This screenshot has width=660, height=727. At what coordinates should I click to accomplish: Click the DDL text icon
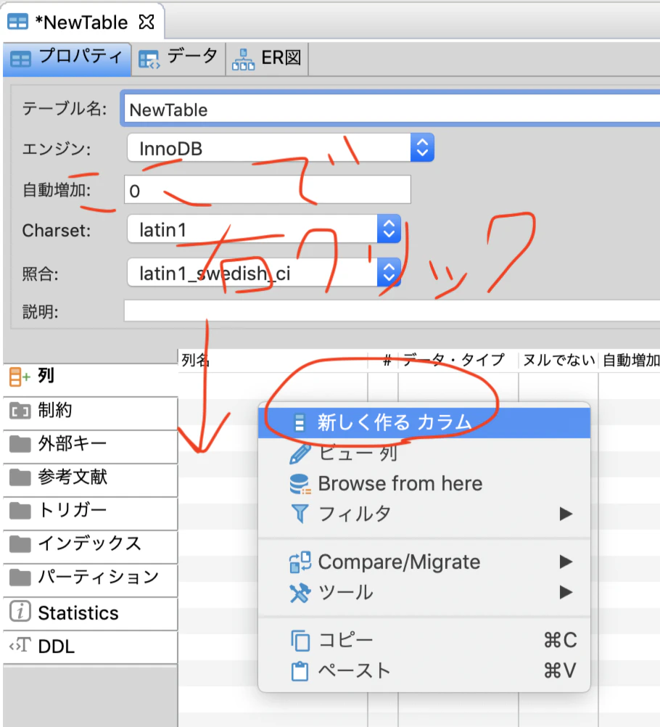coord(20,644)
